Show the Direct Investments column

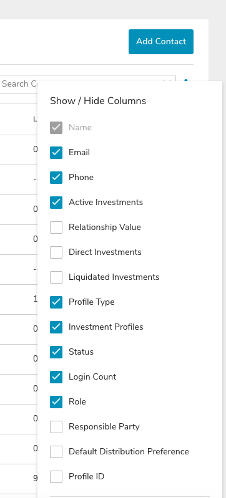coord(56,252)
